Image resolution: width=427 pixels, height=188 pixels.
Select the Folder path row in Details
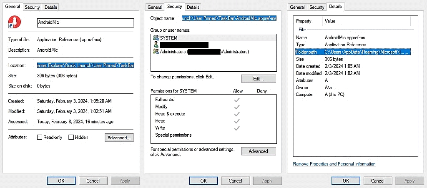pos(353,52)
